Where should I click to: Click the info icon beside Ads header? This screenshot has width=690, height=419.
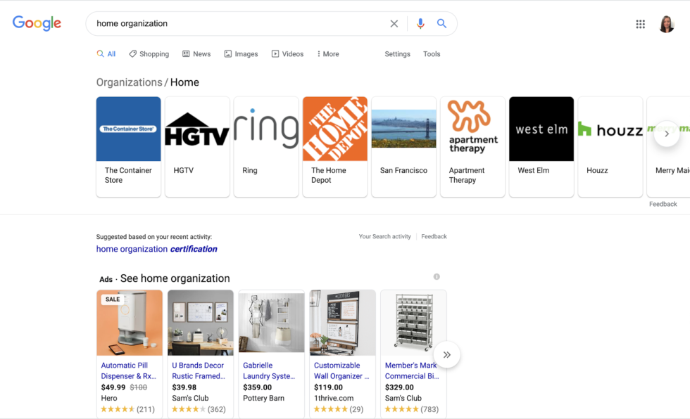tap(437, 277)
